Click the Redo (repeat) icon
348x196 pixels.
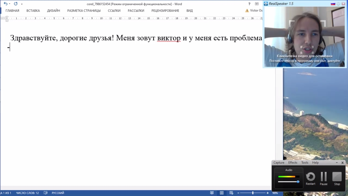point(16,4)
